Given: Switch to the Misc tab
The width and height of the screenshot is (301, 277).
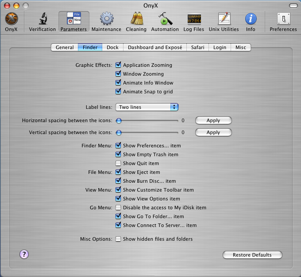Looking at the screenshot, I should pyautogui.click(x=241, y=47).
